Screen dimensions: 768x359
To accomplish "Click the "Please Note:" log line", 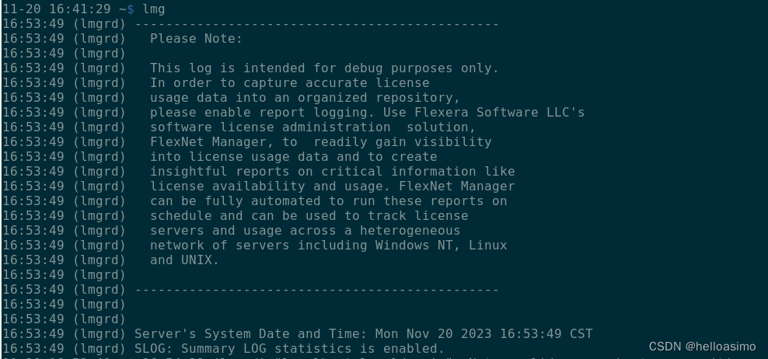I will (196, 38).
